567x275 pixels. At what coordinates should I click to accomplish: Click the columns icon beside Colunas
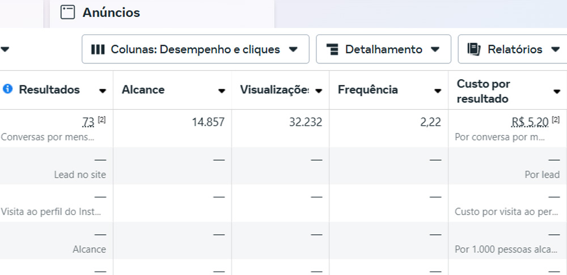(98, 49)
